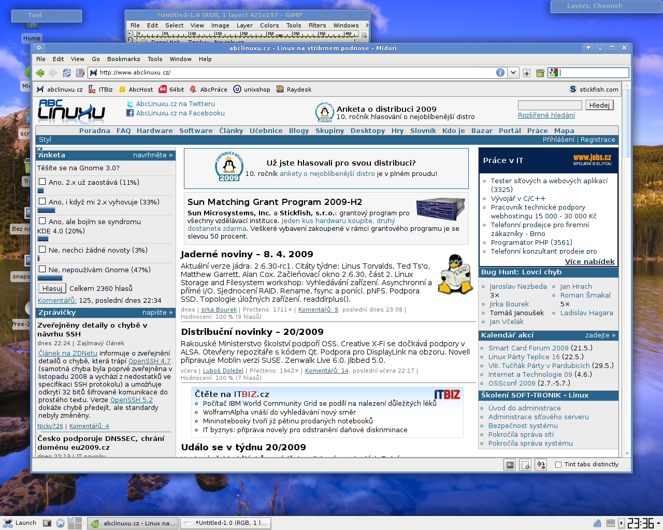Enable 'Tint tabs distinctly' checkbox
Image resolution: width=663 pixels, height=530 pixels.
[x=558, y=465]
